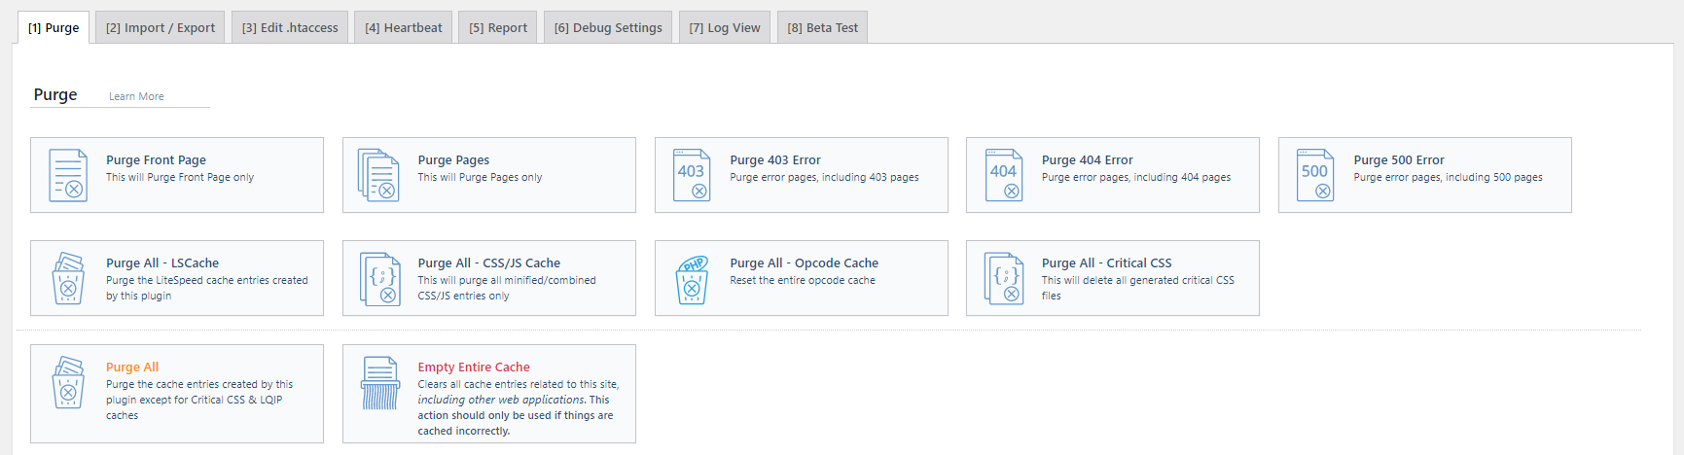
Task: Switch to the Import / Export tab
Action: coord(161,27)
